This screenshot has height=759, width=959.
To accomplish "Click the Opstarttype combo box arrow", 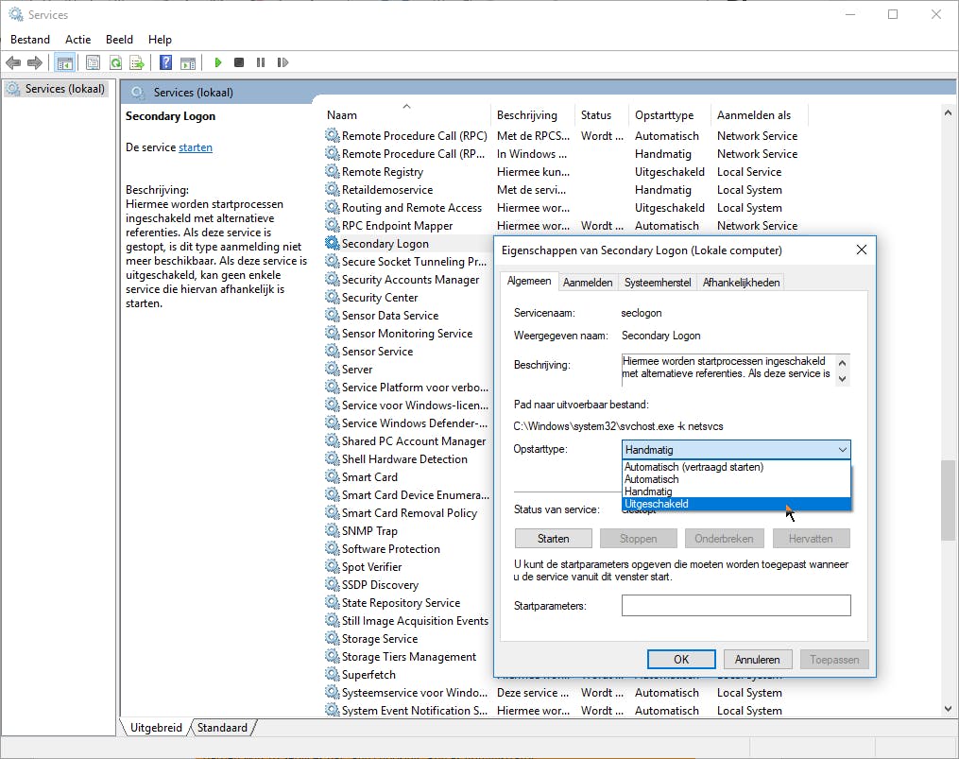I will tap(841, 450).
